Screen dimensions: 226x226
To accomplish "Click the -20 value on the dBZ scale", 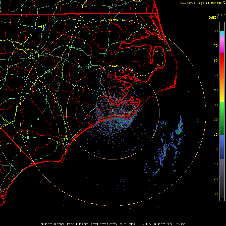I will coord(215,179).
